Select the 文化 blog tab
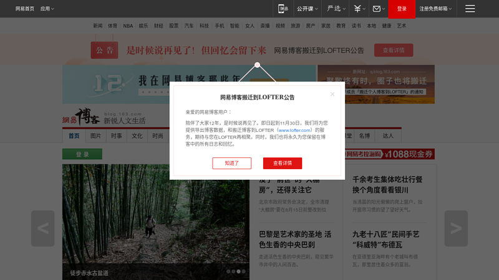The height and width of the screenshot is (280, 499). click(x=137, y=136)
